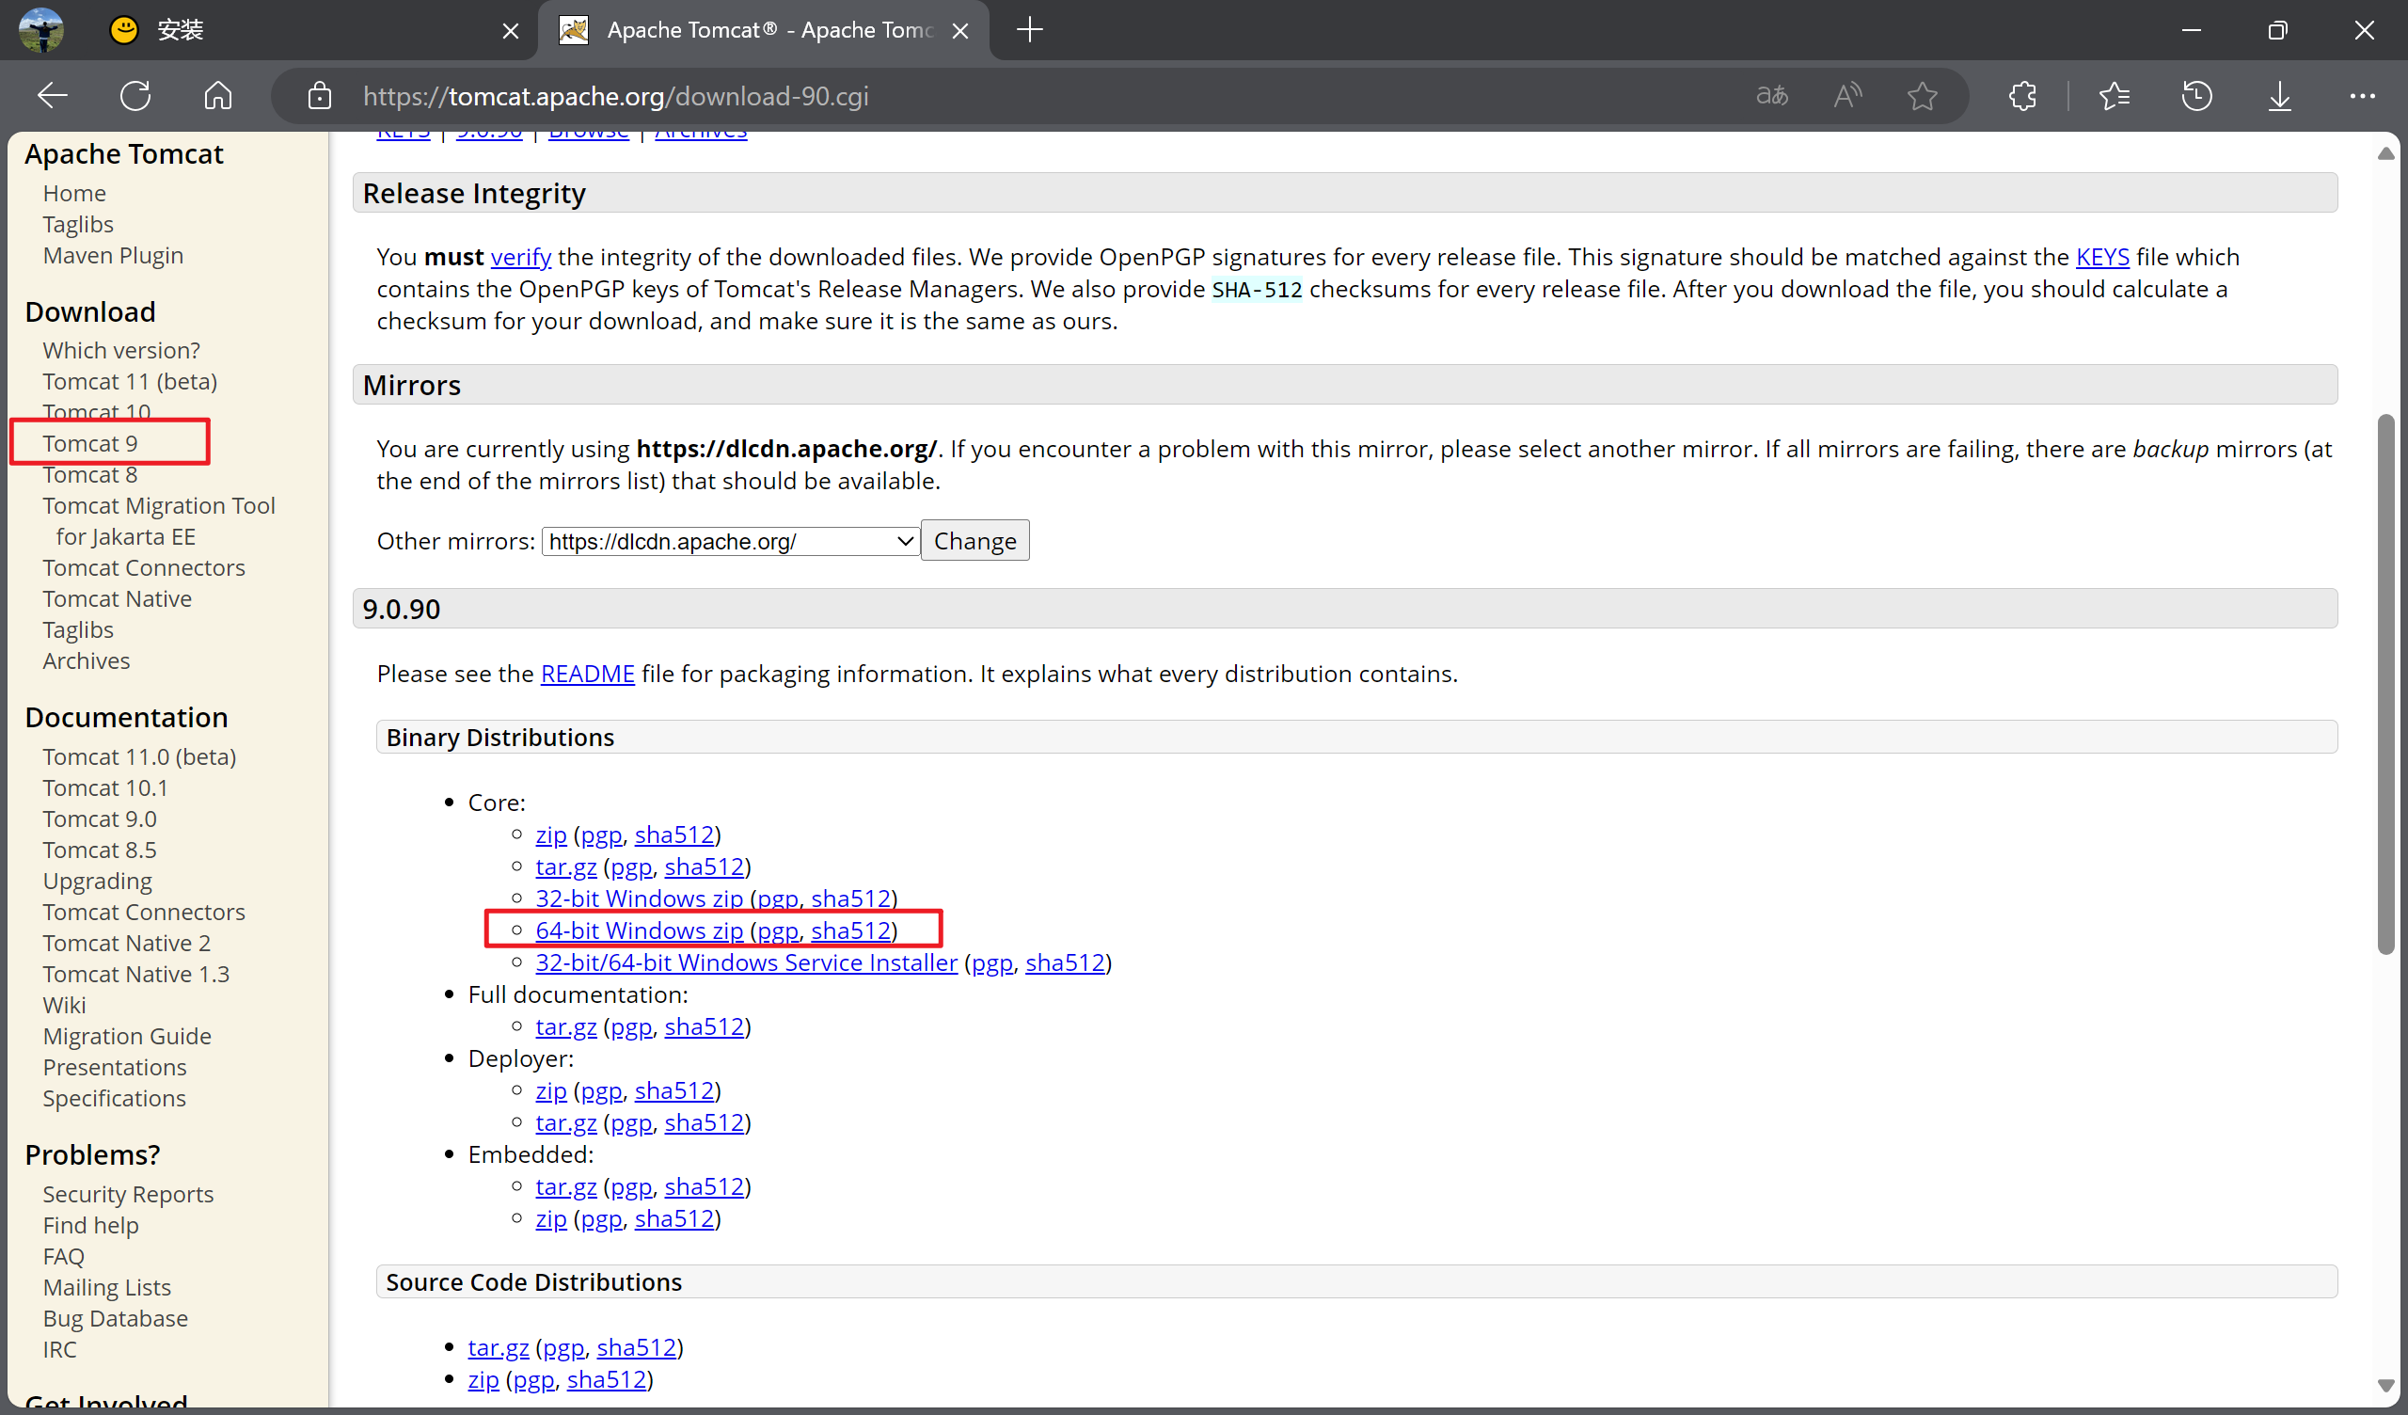Open Specifications in the sidebar
2408x1415 pixels.
point(115,1099)
